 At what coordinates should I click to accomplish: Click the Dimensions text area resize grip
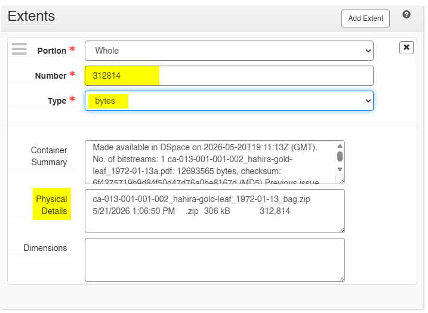click(x=342, y=278)
